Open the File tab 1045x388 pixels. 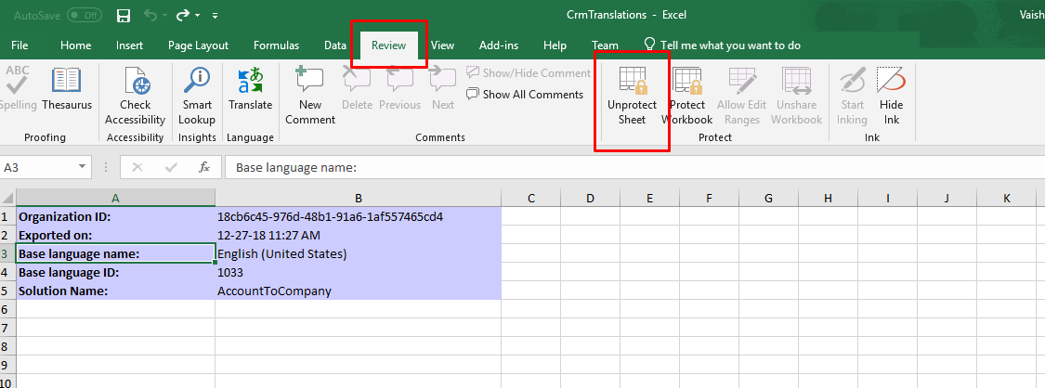tap(20, 45)
